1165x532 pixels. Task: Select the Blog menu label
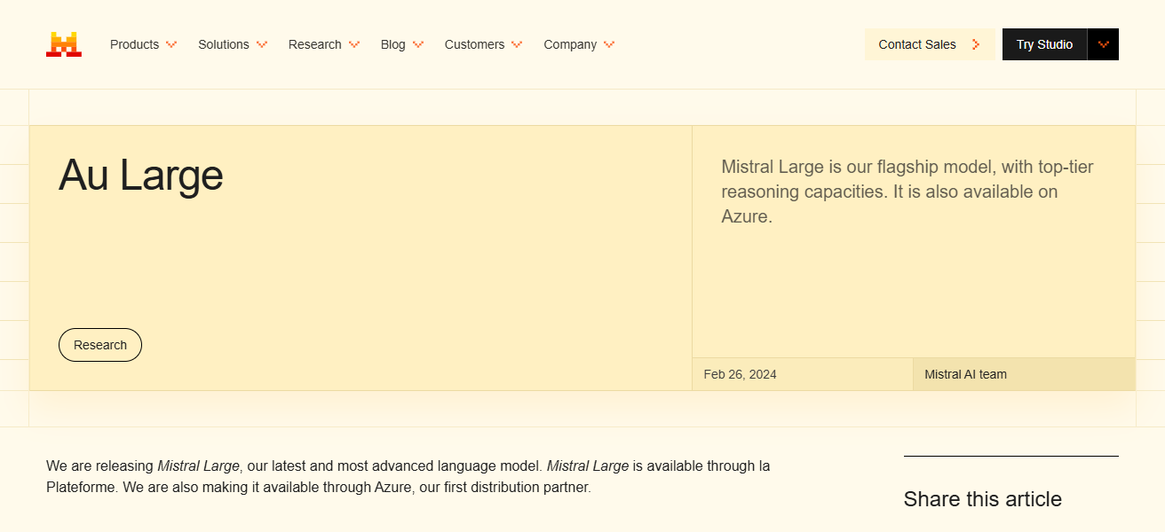tap(392, 44)
